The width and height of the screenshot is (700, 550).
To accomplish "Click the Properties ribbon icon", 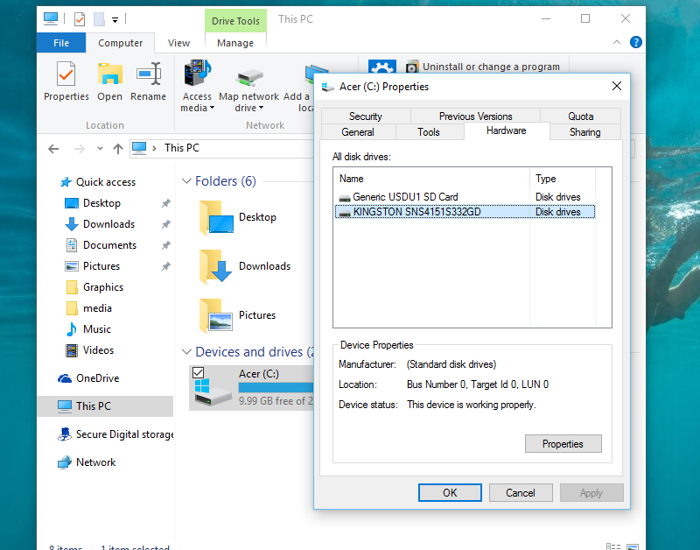I will click(66, 74).
